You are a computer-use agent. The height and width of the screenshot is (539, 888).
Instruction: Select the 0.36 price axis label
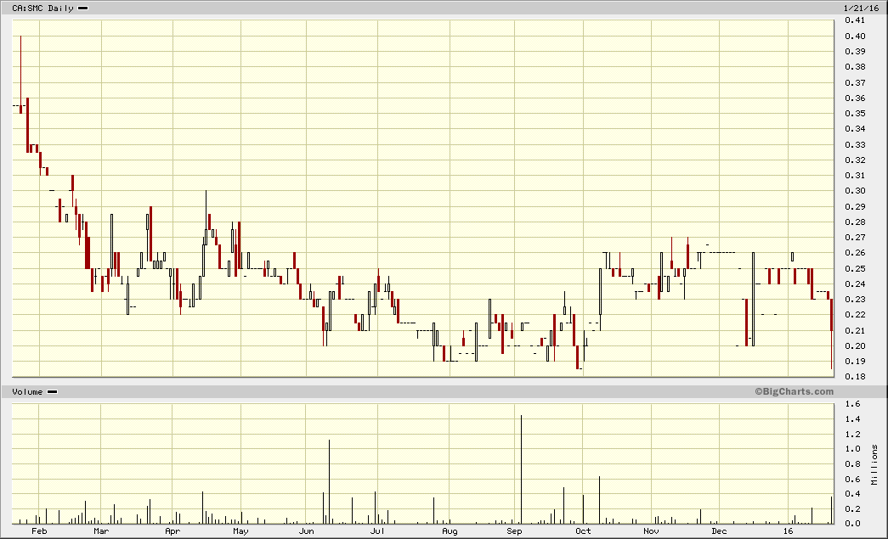855,98
